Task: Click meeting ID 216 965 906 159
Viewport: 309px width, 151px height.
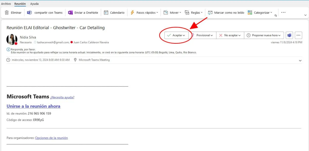Action: (39, 113)
